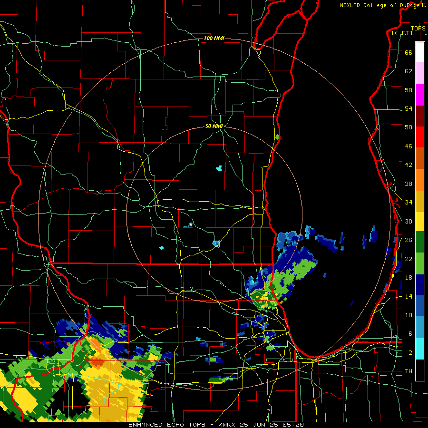428x428 pixels.
Task: Click the 10 legend value
Action: pyautogui.click(x=409, y=315)
